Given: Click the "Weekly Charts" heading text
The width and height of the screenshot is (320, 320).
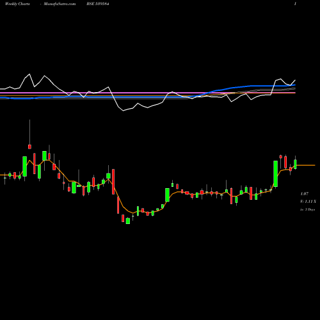Looking at the screenshot, I should (x=17, y=4).
